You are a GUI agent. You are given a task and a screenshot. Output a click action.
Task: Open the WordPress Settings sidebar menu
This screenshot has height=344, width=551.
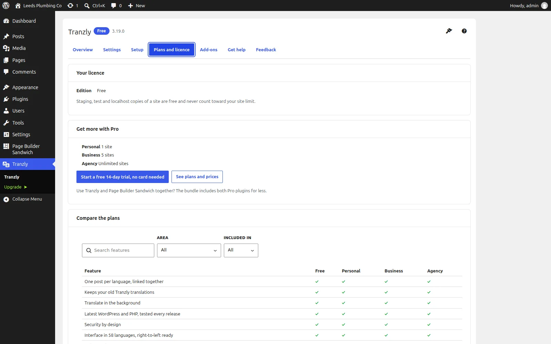[x=28, y=135]
